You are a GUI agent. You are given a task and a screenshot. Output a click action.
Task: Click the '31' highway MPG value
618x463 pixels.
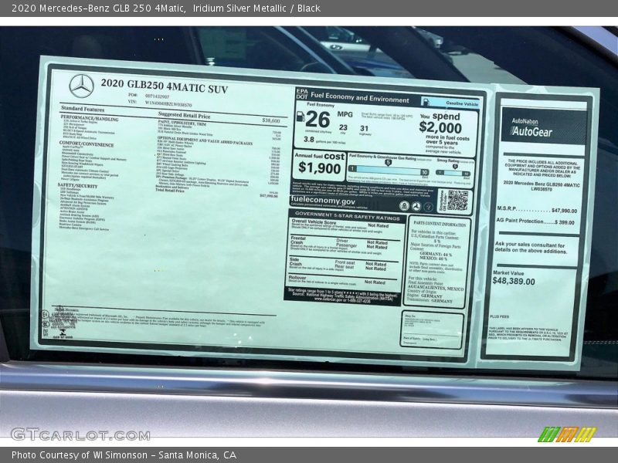pos(364,128)
